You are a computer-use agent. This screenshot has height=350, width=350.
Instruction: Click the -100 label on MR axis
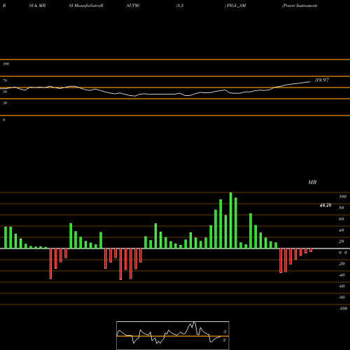342,309
